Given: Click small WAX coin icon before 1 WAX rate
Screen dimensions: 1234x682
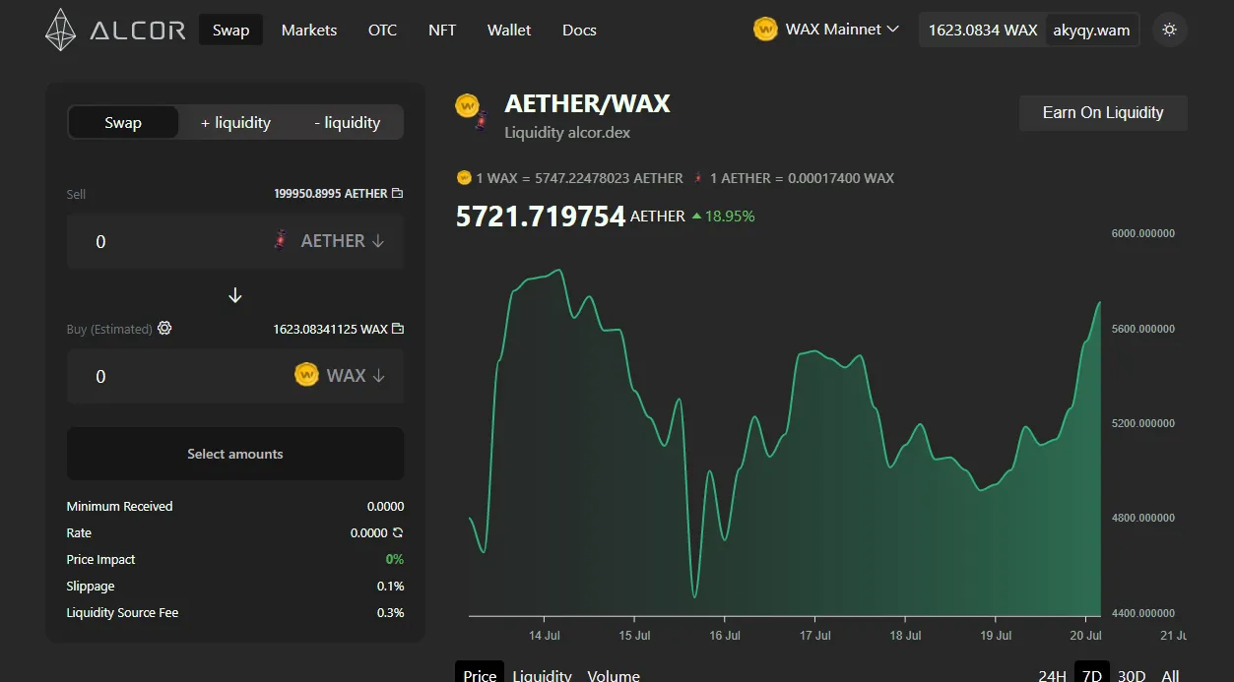Looking at the screenshot, I should pos(464,178).
